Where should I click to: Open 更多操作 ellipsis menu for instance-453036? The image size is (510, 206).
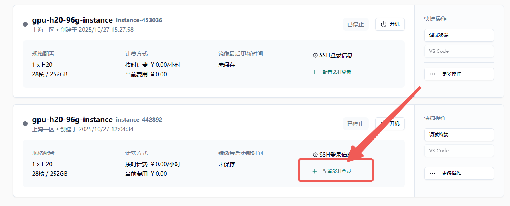433,74
